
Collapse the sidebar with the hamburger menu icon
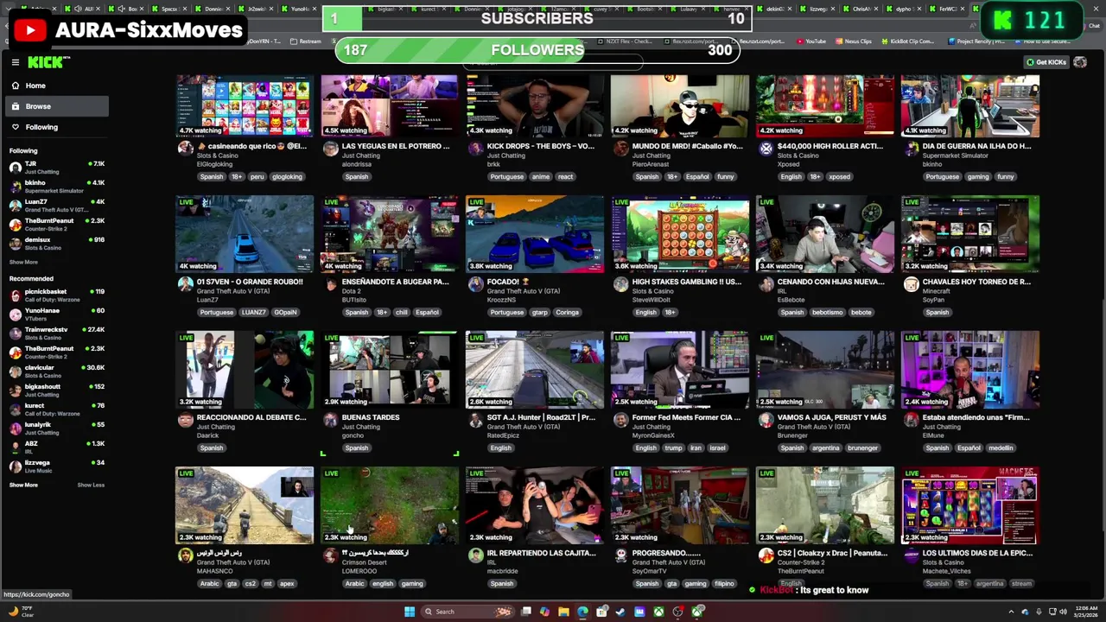click(x=16, y=62)
